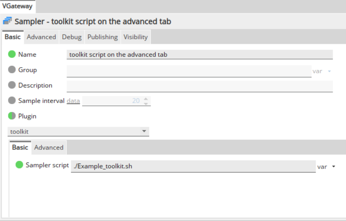Click the grey dot beside Sample interval

(x=12, y=101)
